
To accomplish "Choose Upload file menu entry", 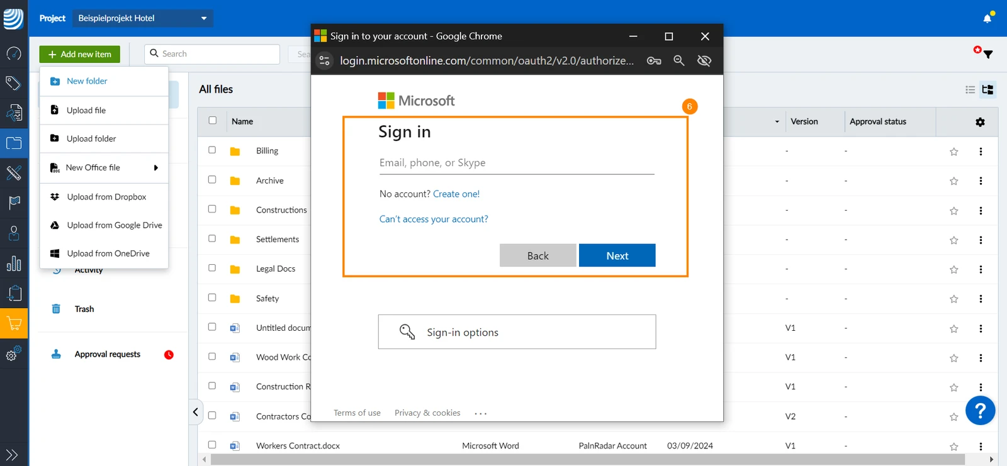I will 104,111.
